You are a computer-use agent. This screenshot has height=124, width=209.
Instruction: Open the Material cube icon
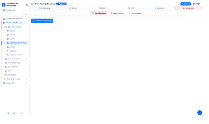(x=8, y=31)
